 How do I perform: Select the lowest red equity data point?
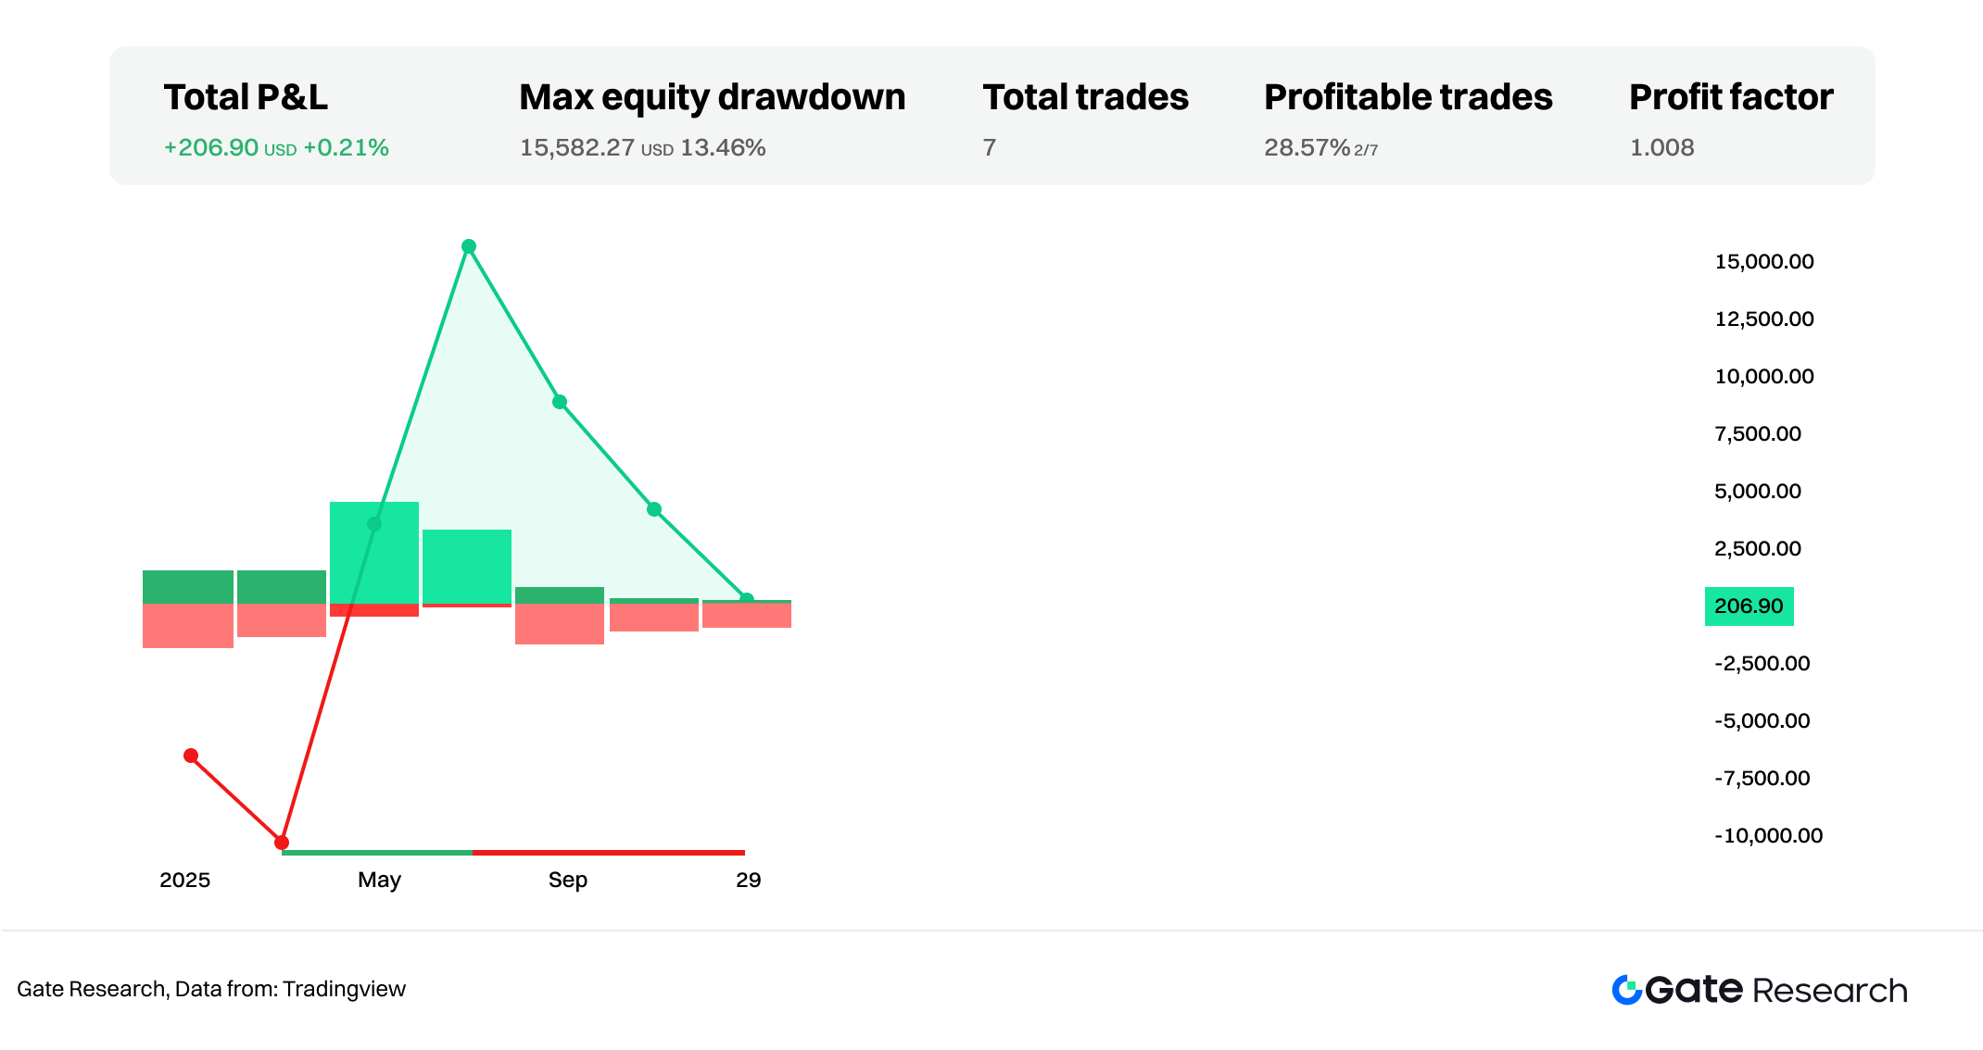pyautogui.click(x=282, y=843)
